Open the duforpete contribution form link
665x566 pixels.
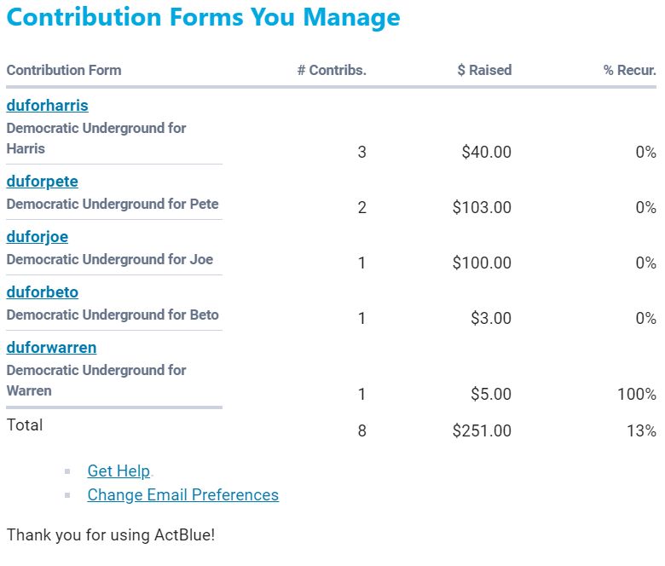point(42,182)
